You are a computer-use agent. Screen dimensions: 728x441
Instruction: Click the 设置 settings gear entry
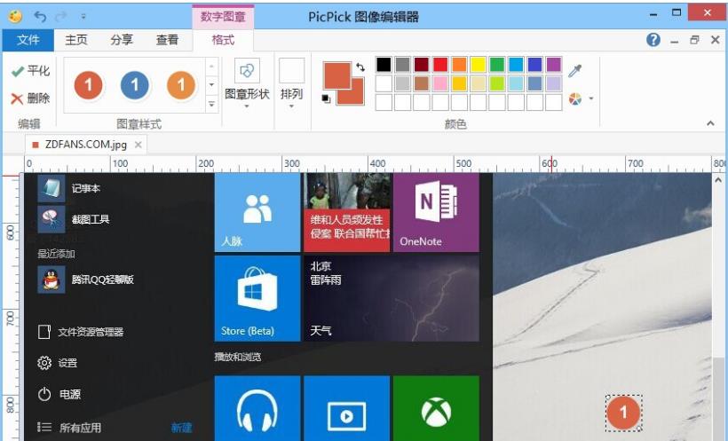[58, 363]
